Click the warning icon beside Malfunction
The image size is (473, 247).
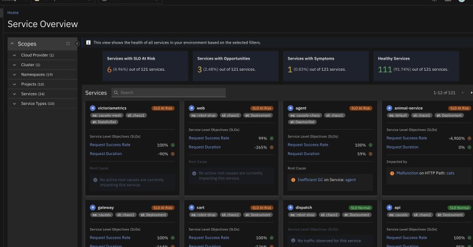tap(392, 173)
